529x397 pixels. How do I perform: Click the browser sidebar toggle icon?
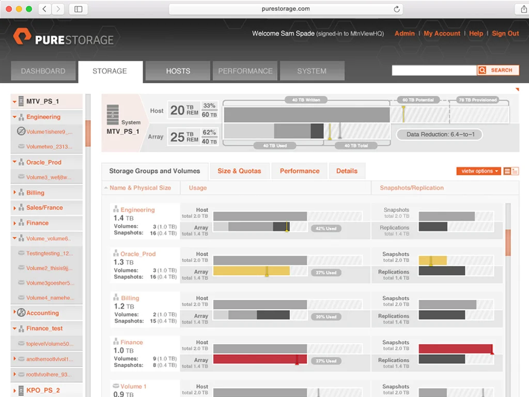[x=79, y=9]
